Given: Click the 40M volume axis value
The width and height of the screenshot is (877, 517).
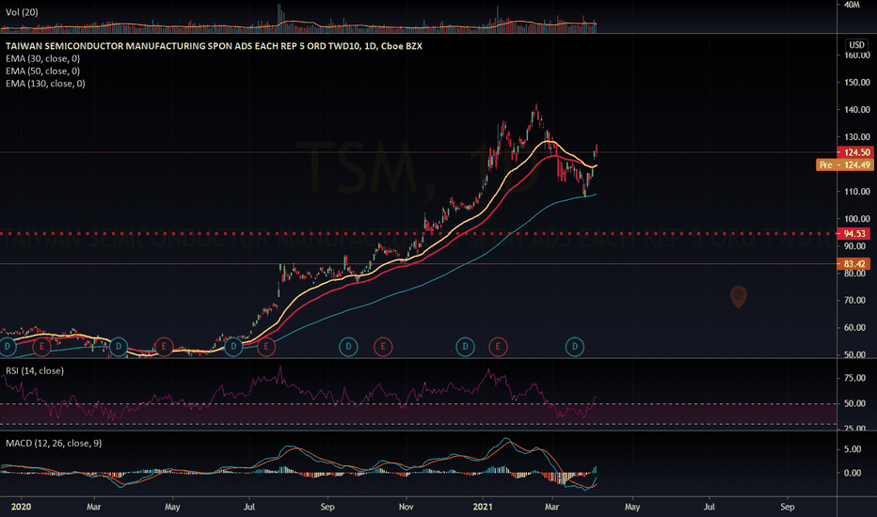Looking at the screenshot, I should coord(852,5).
